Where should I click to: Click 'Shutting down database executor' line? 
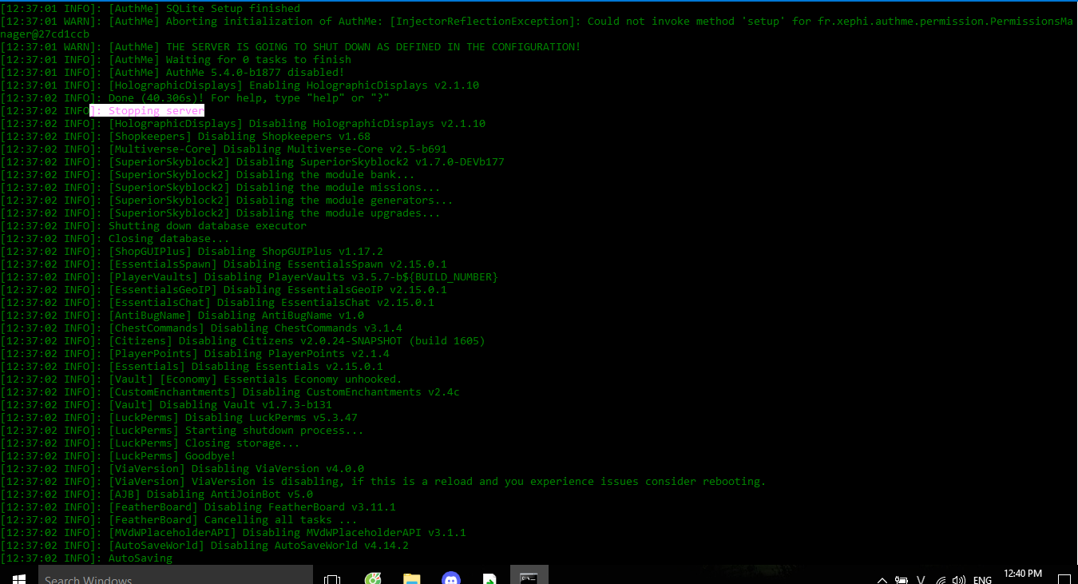click(153, 226)
